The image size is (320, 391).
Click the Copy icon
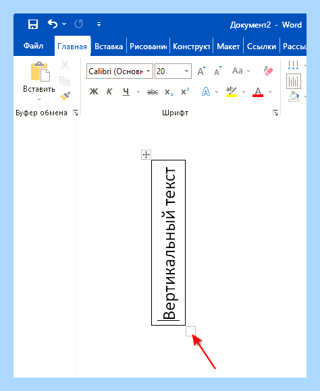(x=64, y=81)
